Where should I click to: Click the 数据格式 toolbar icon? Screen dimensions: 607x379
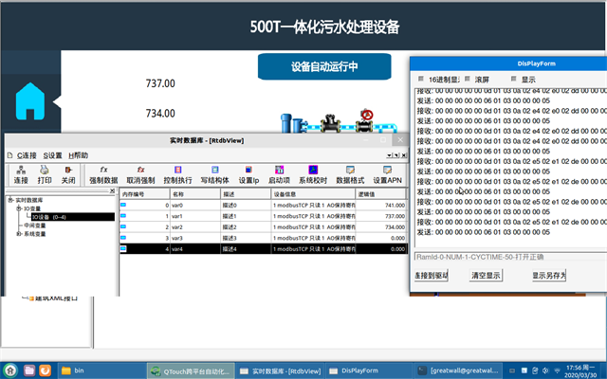pos(350,170)
